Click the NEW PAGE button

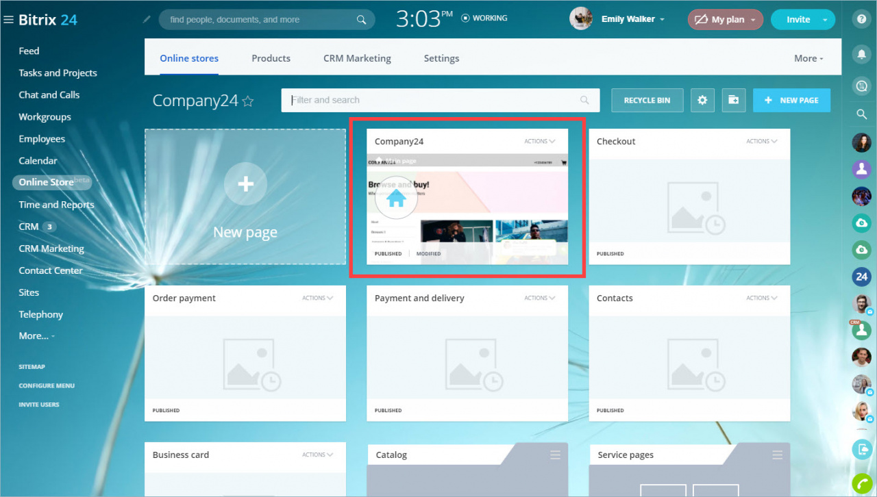point(791,100)
